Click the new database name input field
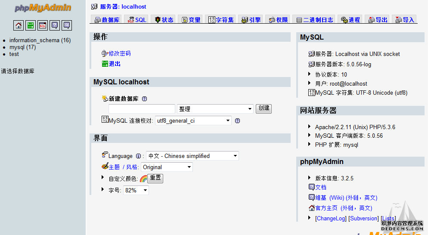 coord(142,109)
